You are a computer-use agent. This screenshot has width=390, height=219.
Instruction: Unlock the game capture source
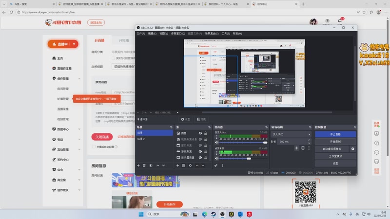coord(205,151)
